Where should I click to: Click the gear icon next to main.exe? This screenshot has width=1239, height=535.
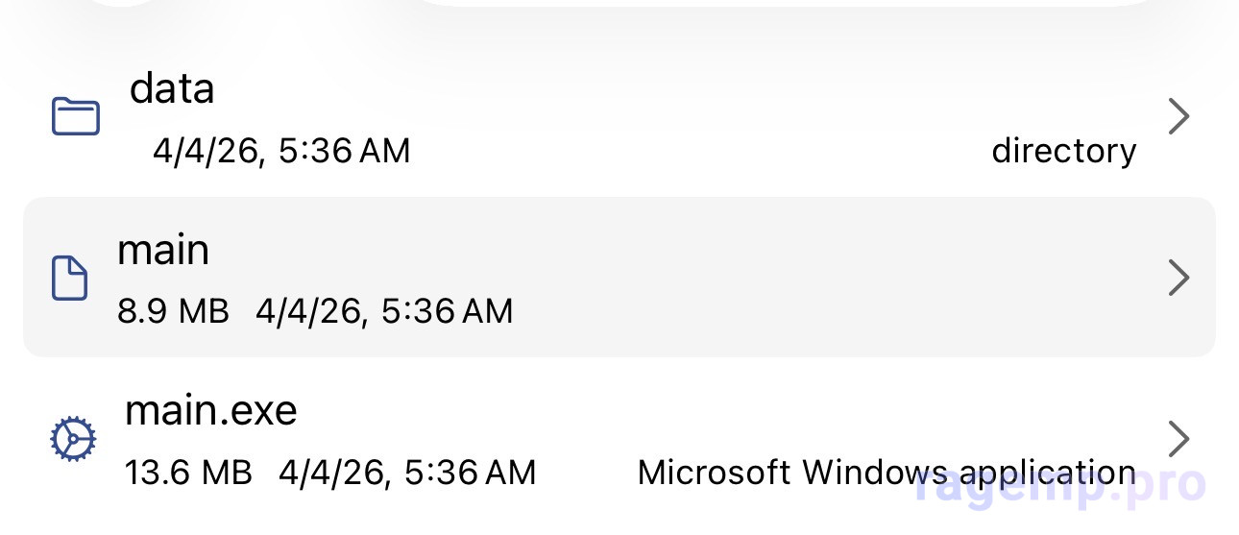coord(73,440)
